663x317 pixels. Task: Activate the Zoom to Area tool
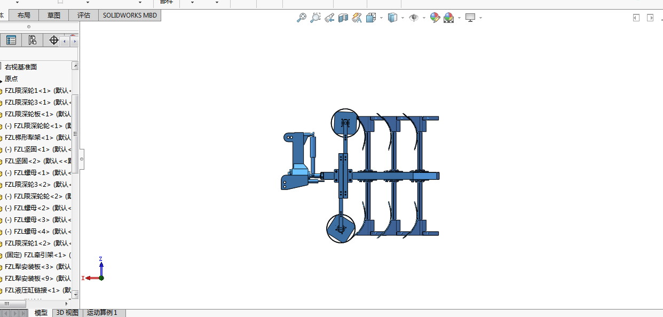[x=315, y=18]
